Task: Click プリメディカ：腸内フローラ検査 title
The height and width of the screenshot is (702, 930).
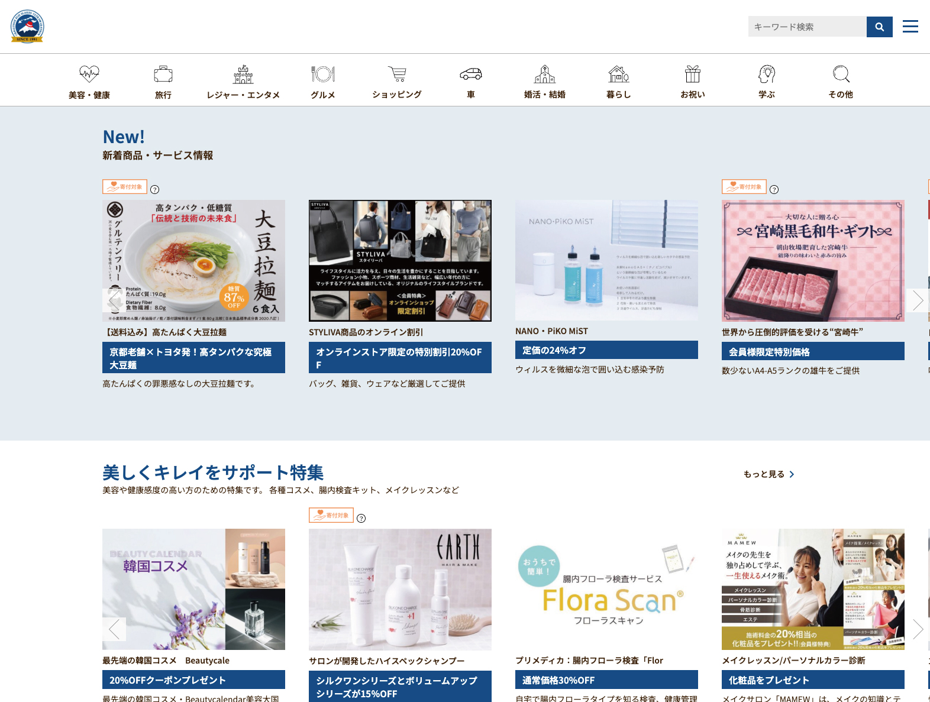Action: pyautogui.click(x=589, y=661)
